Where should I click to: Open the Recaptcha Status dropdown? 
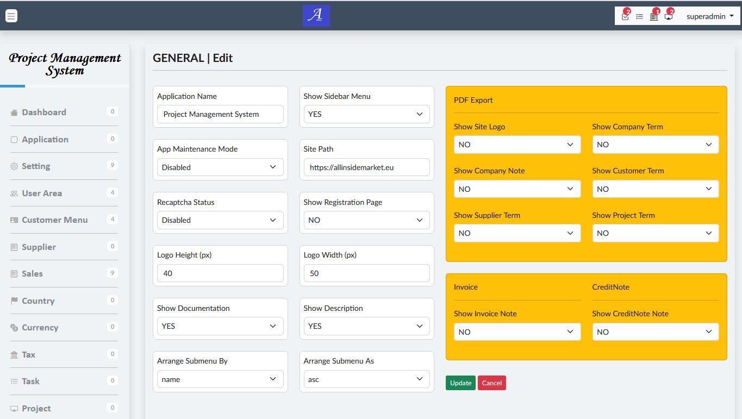[220, 220]
